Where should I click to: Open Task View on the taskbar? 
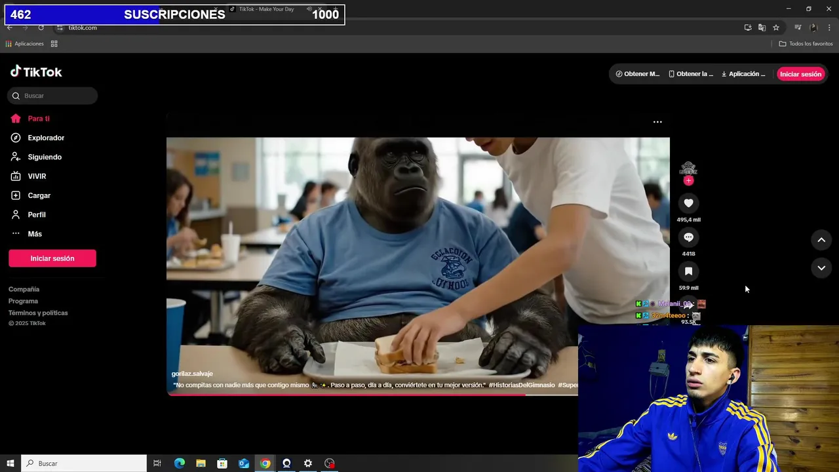coord(157,463)
